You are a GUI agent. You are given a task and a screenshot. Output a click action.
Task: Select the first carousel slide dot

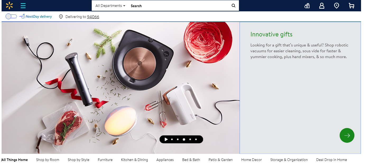[172, 139]
